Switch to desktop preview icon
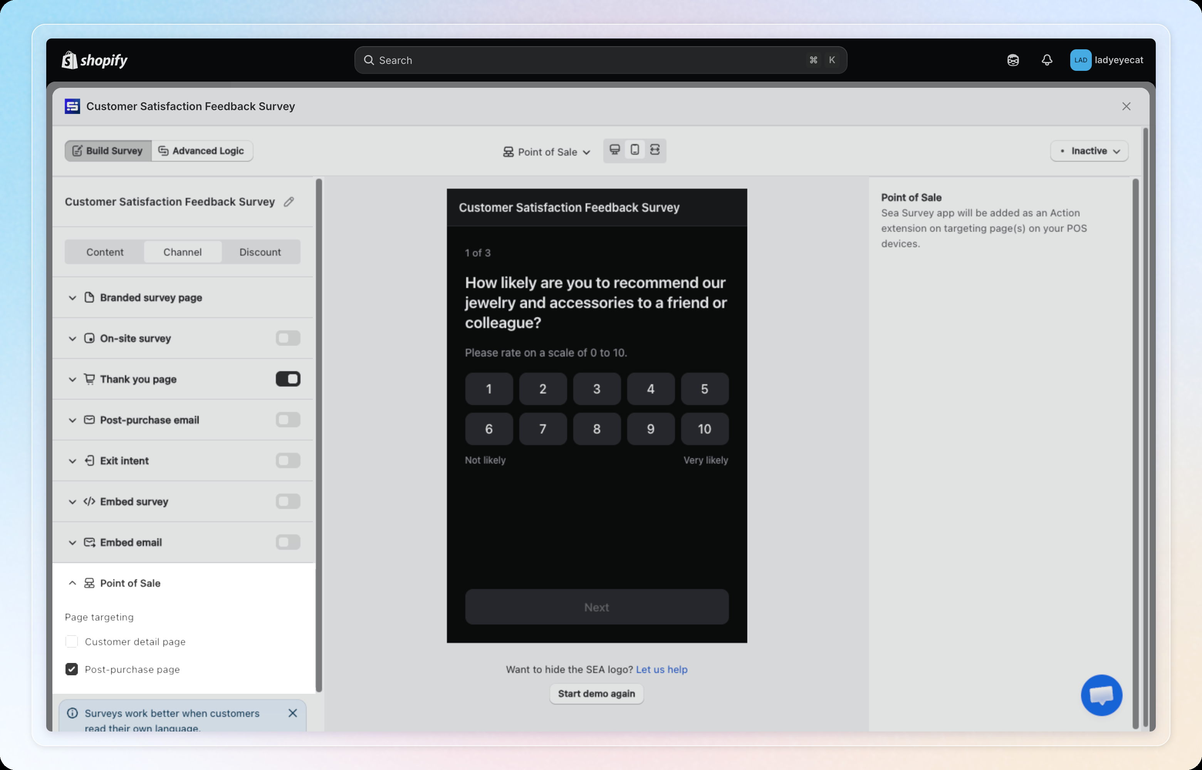 point(615,150)
